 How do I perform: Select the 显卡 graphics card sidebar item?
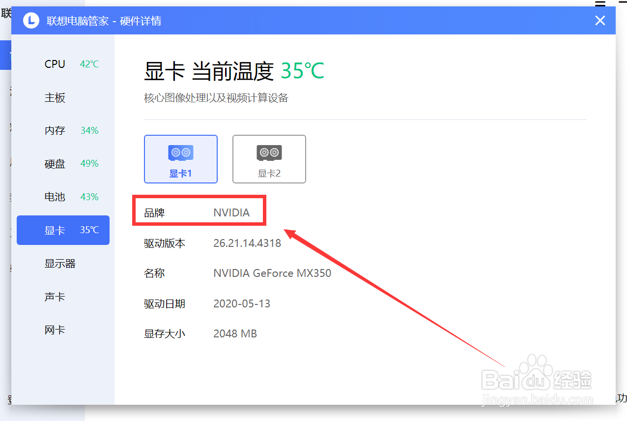(63, 230)
